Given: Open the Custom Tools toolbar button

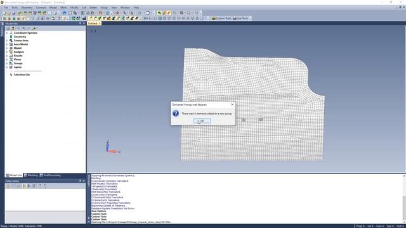Looking at the screenshot, I should (221, 18).
